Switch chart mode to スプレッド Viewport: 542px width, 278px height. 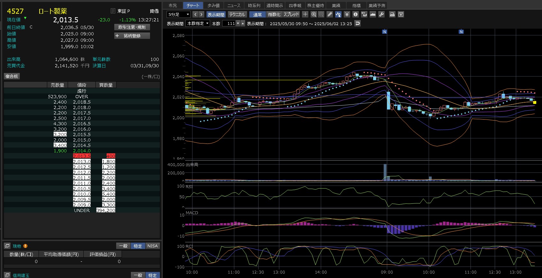[291, 14]
